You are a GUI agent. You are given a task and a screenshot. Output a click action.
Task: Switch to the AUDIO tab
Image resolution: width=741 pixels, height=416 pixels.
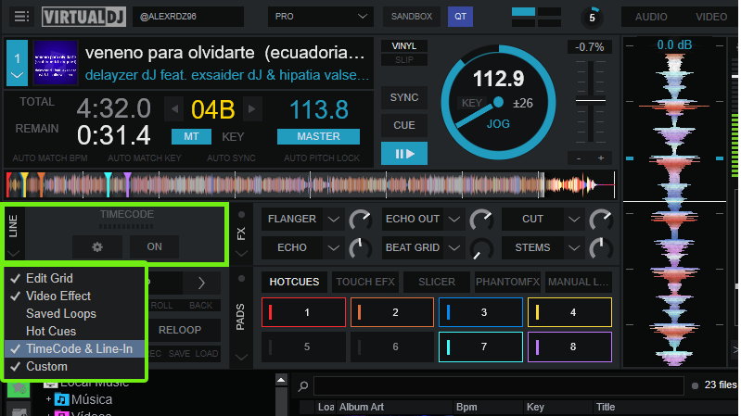[x=651, y=17]
